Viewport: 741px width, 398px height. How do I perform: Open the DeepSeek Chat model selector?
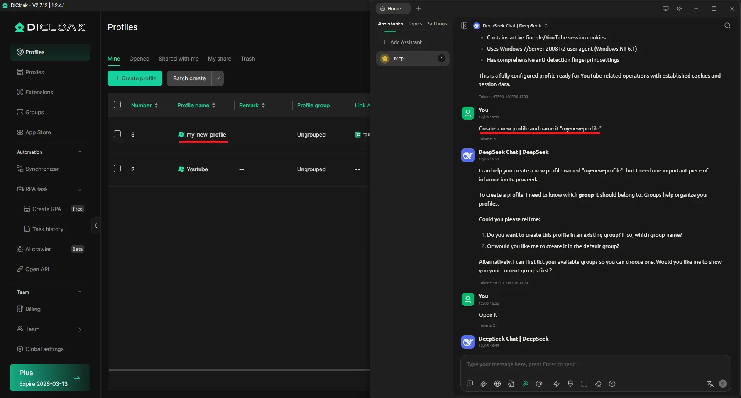tap(511, 26)
